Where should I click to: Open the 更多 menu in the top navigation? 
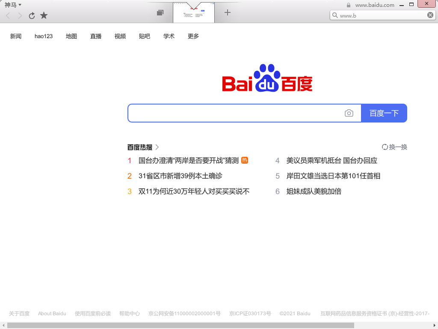pos(193,36)
